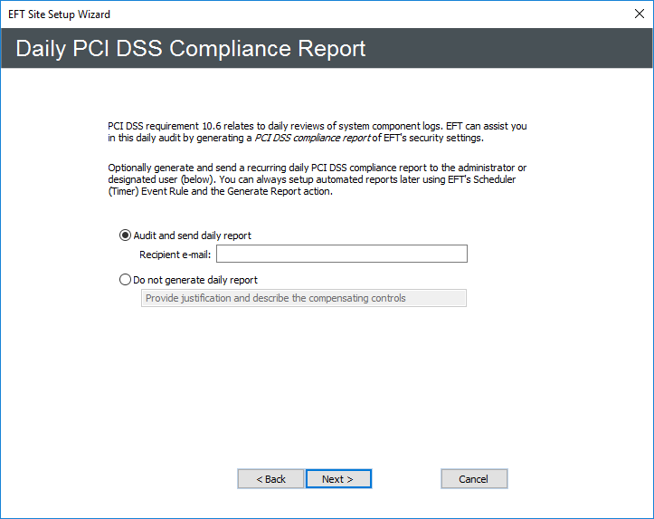The width and height of the screenshot is (654, 519).
Task: Click the 'PCI DSS requirement 10.6' paragraph start
Action: click(x=167, y=126)
